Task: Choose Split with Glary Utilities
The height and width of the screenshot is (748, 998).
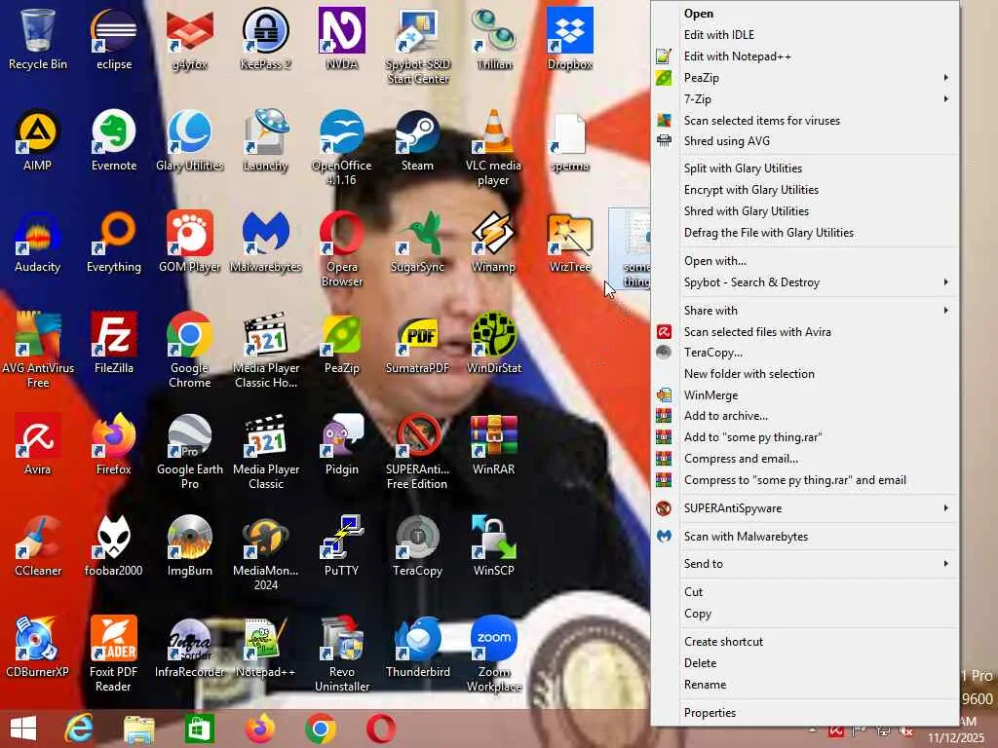Action: click(804, 168)
